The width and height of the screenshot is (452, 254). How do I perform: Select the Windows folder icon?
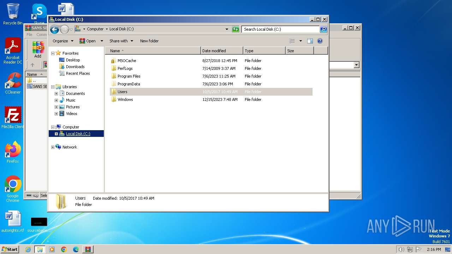tap(113, 99)
